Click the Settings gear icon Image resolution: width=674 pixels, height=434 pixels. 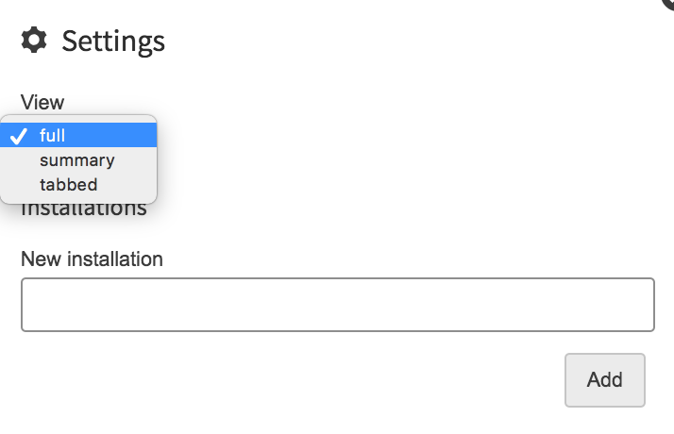click(x=34, y=40)
